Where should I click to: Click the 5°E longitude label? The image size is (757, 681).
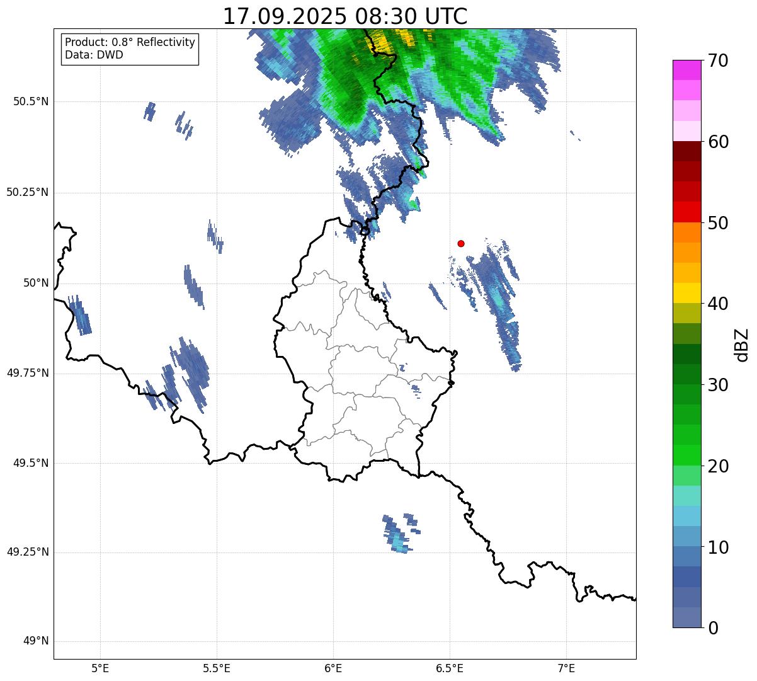(101, 668)
